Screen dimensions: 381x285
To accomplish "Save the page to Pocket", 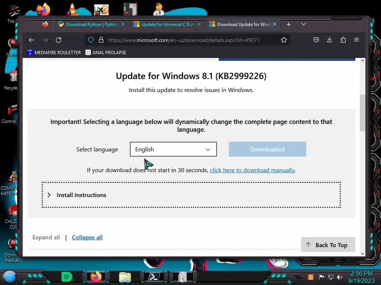I will [316, 40].
